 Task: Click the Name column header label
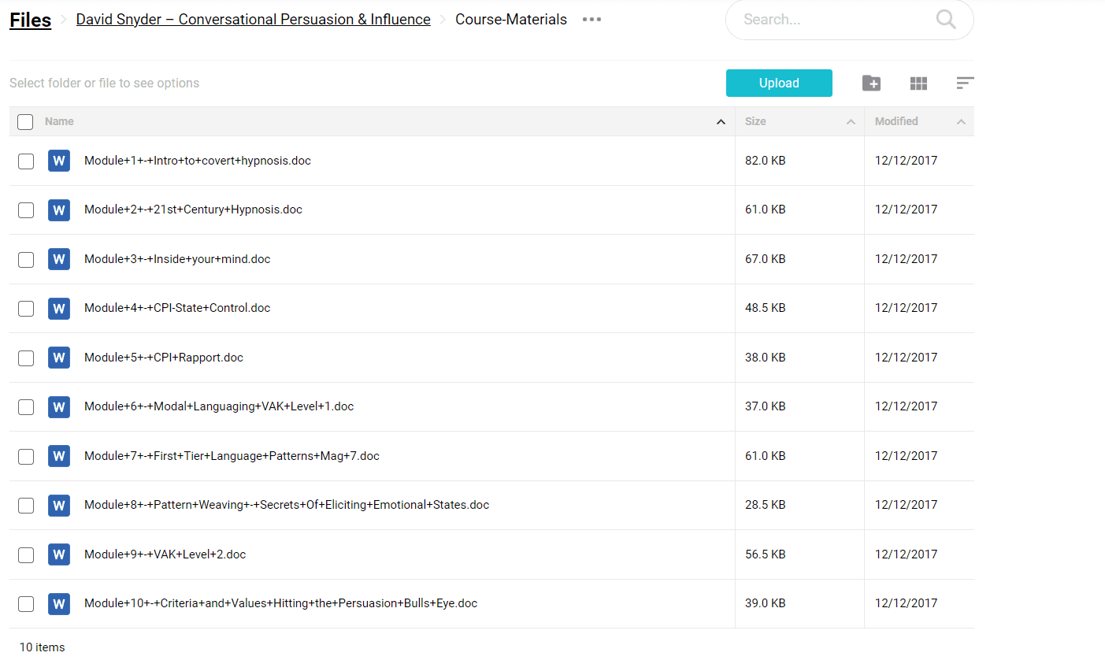click(x=59, y=121)
